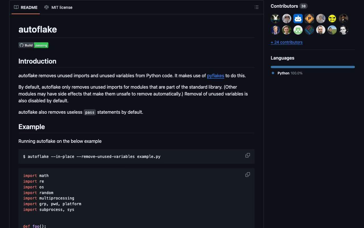Image resolution: width=364 pixels, height=228 pixels.
Task: Click the scales icon beside MIT license
Action: click(46, 7)
